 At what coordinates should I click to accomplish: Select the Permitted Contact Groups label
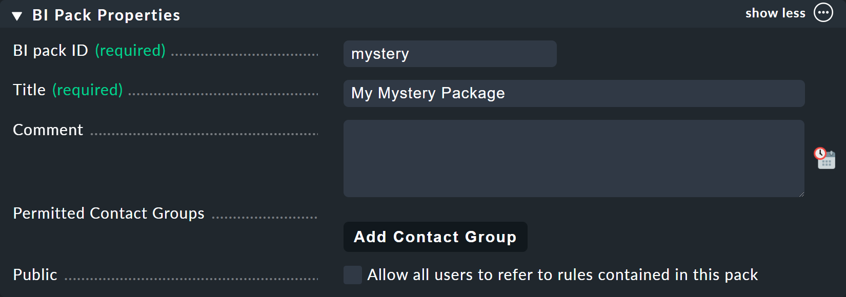click(x=108, y=213)
